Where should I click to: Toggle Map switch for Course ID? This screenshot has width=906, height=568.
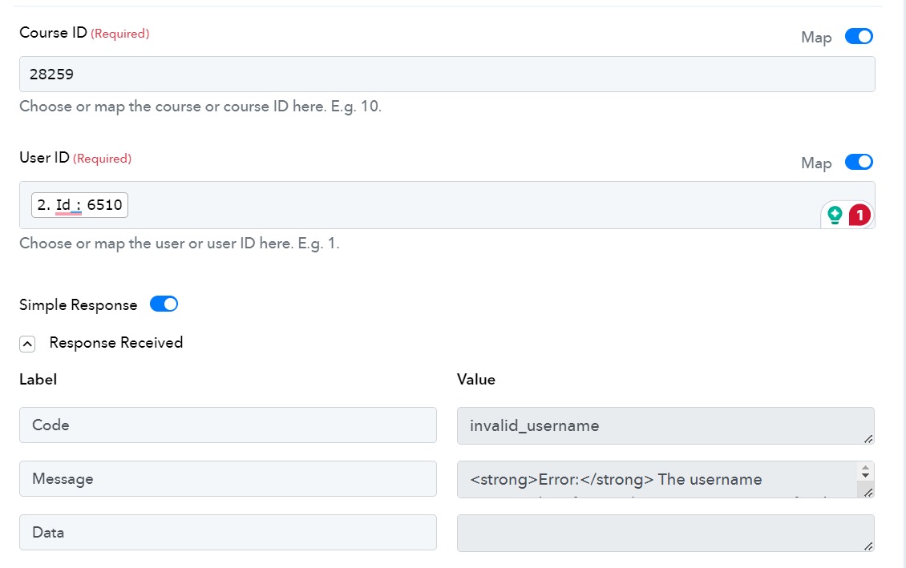pos(859,36)
